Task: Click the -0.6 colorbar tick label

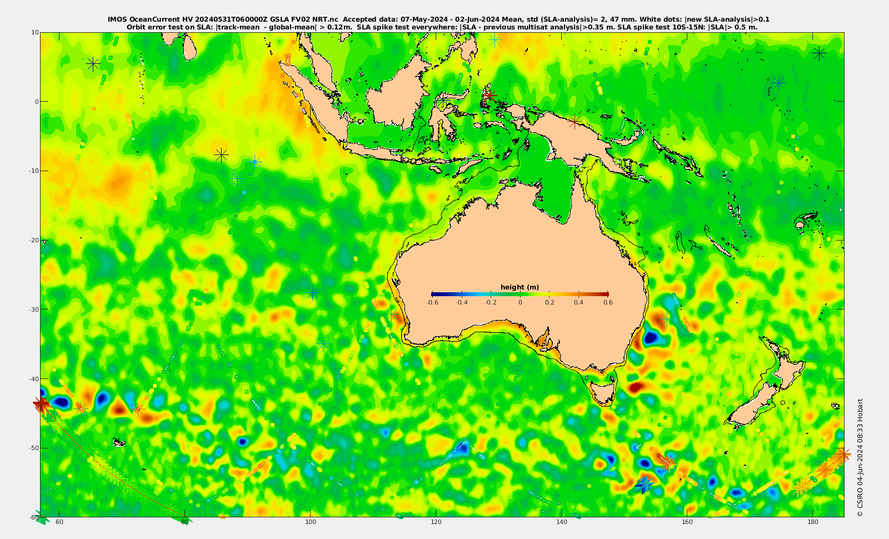Action: tap(432, 303)
